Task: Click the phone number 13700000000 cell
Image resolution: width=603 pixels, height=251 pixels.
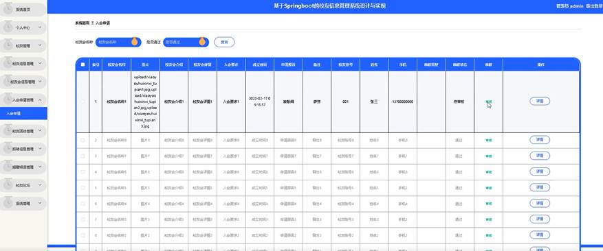Action: 403,101
